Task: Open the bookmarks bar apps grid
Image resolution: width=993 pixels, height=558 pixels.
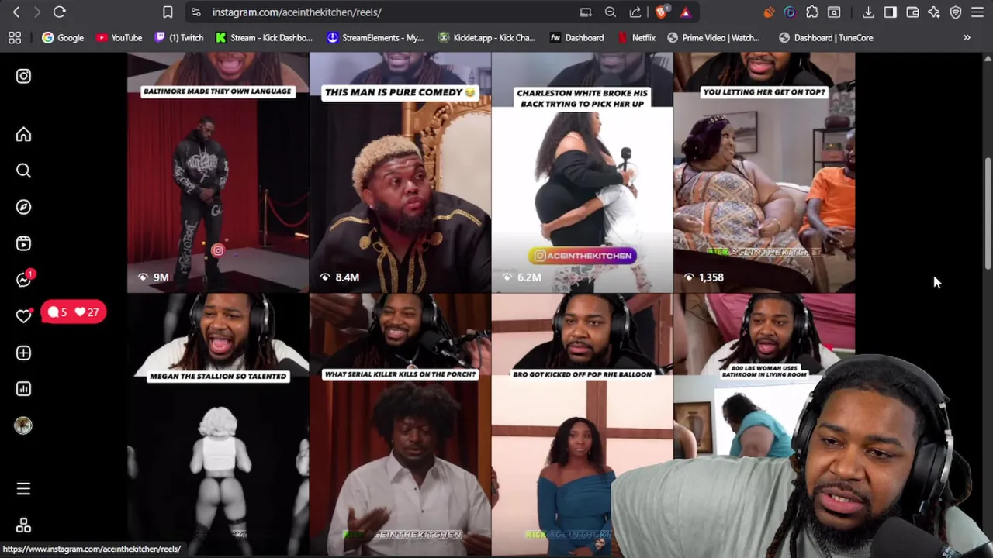Action: [14, 37]
